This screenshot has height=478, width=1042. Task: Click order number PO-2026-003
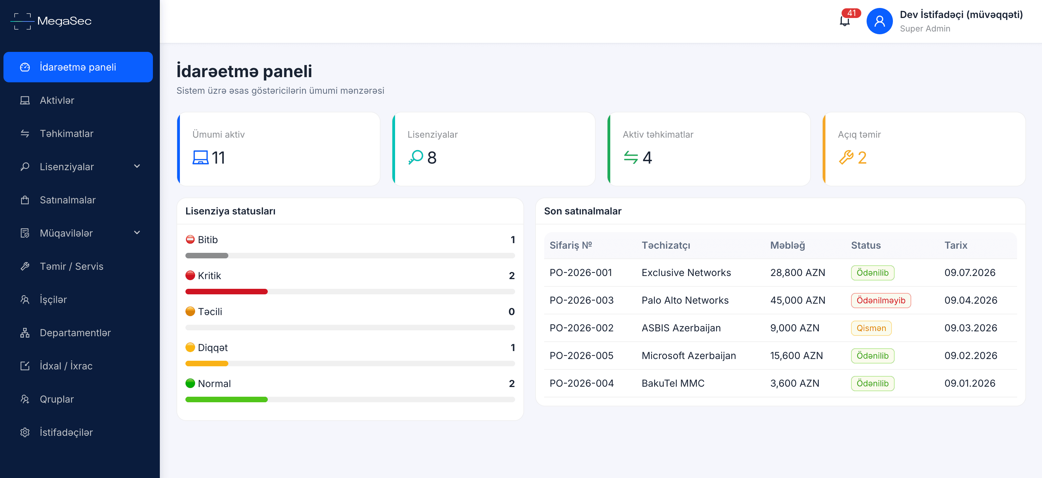pos(581,300)
